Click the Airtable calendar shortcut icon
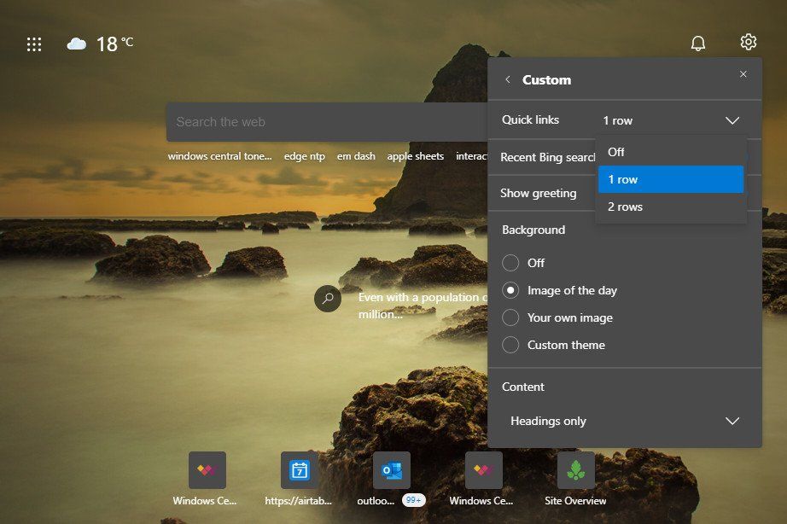The image size is (787, 524). point(298,469)
